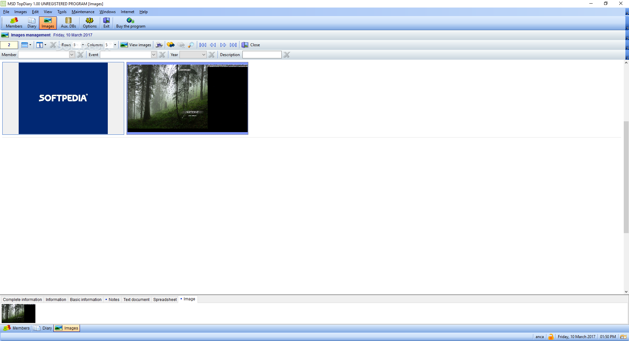This screenshot has height=341, width=629.
Task: Click the icon at the status bar's far right
Action: (623, 337)
